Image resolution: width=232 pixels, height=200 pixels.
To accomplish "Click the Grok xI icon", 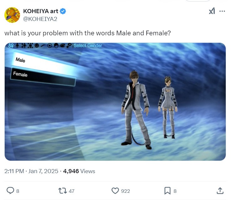I will point(212,11).
